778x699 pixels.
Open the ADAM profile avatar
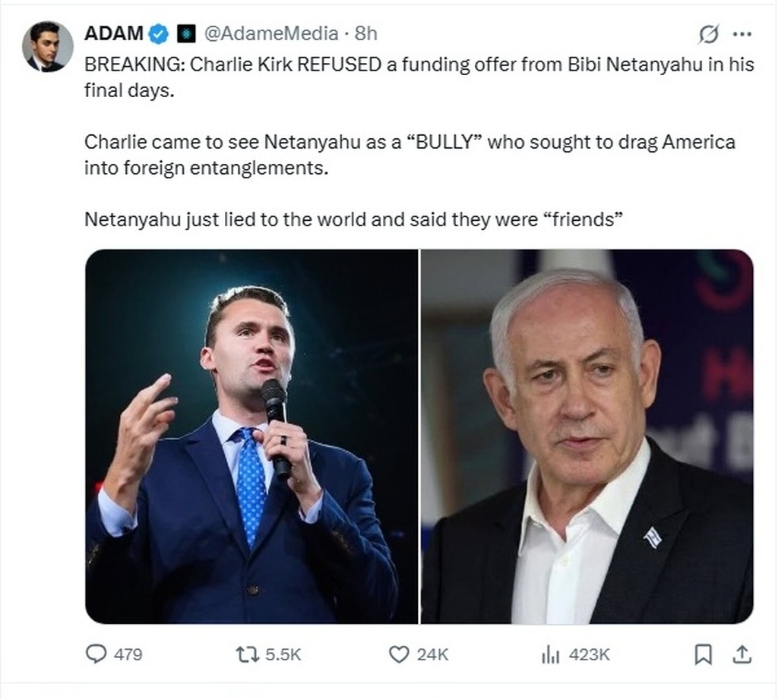[47, 46]
